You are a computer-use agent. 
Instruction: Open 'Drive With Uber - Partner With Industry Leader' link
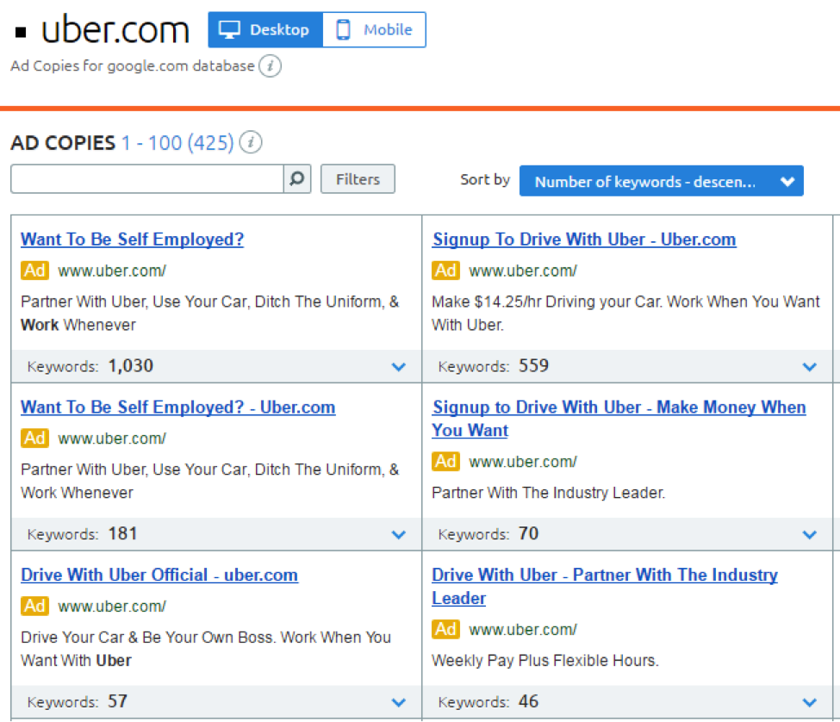(605, 586)
